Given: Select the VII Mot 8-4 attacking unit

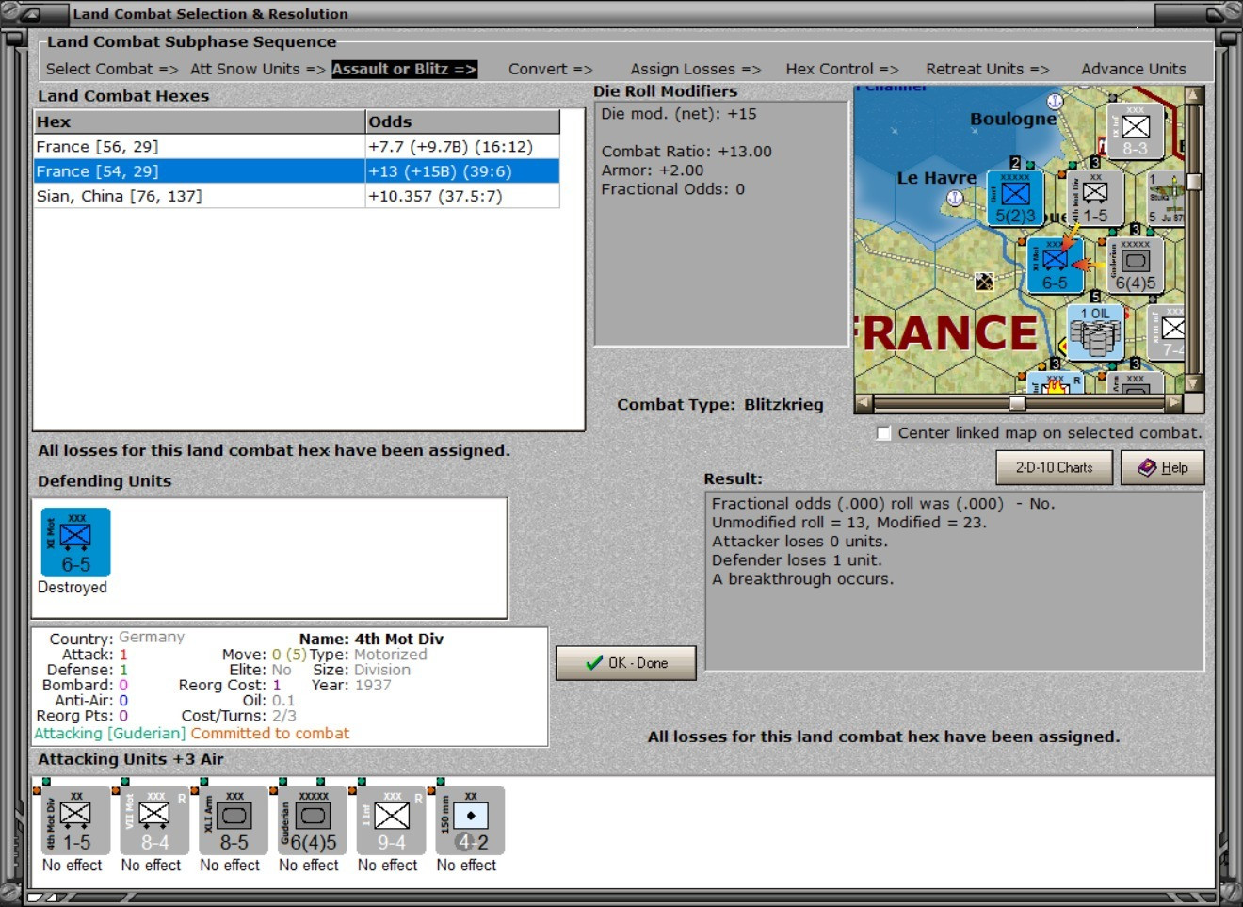Looking at the screenshot, I should (154, 820).
